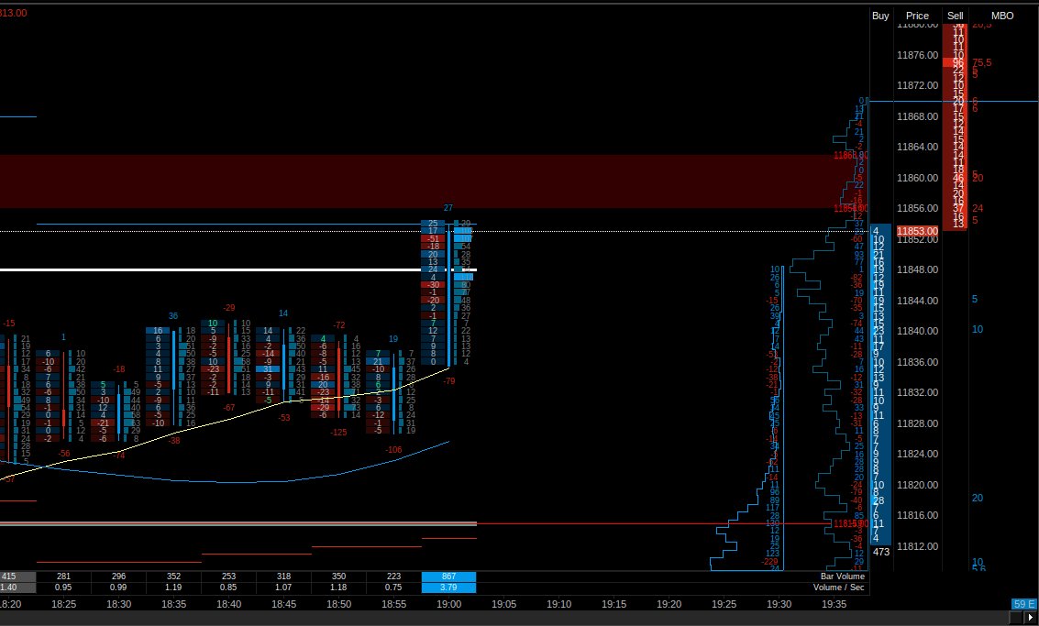Click the 11864.00 price level
The height and width of the screenshot is (626, 1039).
click(918, 147)
